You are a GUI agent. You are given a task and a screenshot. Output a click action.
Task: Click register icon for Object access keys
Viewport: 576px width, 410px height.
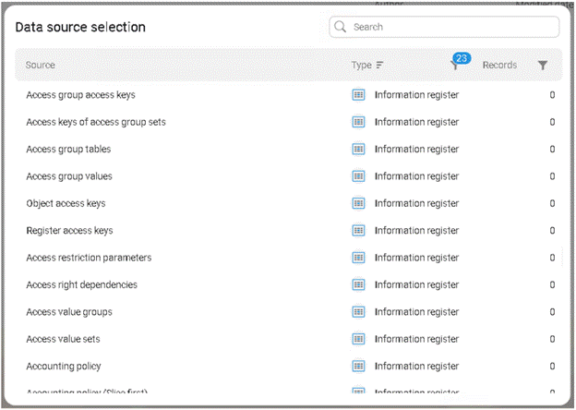(359, 203)
